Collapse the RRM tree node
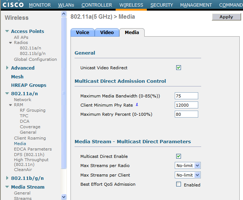The image size is (243, 200). coord(11,105)
